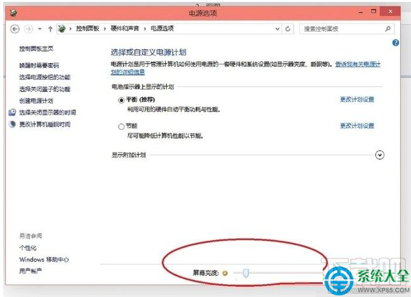Image resolution: width=411 pixels, height=297 pixels.
Task: Expand chevron after 控制面板 breadcrumb
Action: (105, 29)
